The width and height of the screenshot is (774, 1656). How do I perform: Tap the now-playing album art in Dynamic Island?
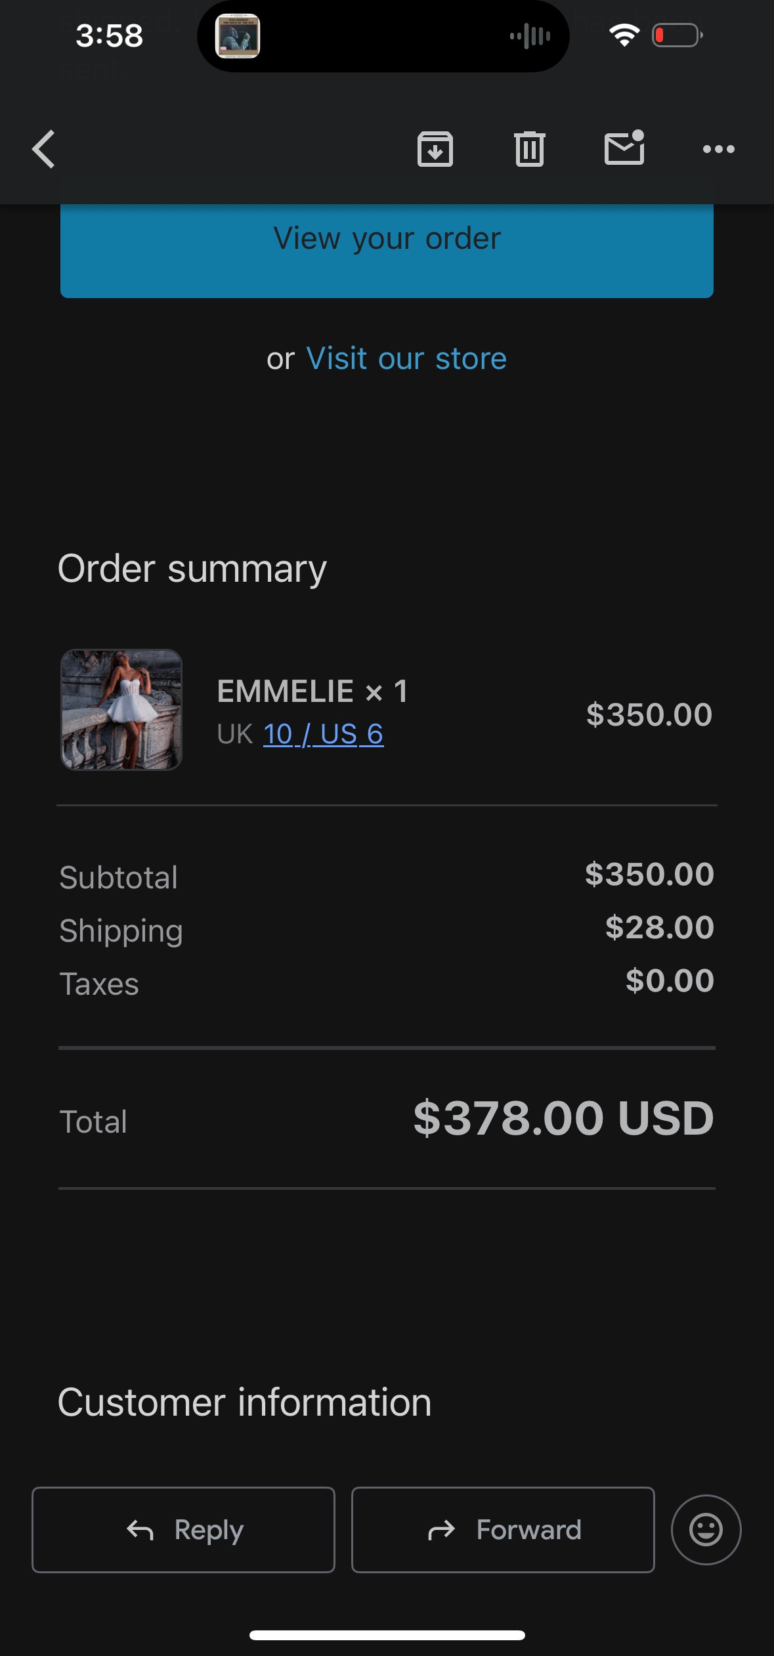tap(238, 36)
